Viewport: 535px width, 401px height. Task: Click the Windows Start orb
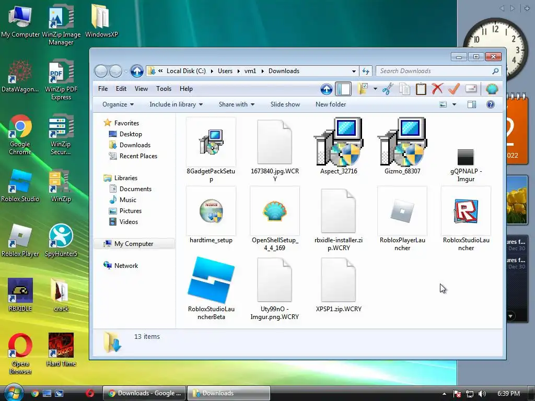[13, 393]
